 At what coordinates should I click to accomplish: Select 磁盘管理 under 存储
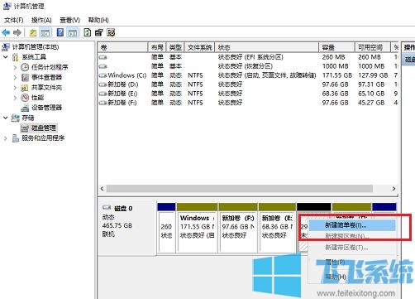[x=44, y=128]
